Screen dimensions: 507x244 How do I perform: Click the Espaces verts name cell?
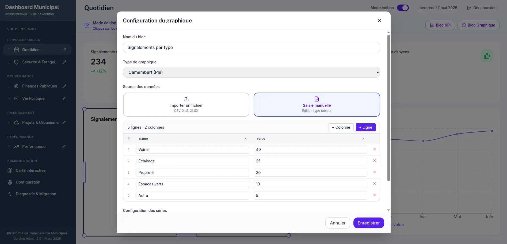pyautogui.click(x=193, y=184)
